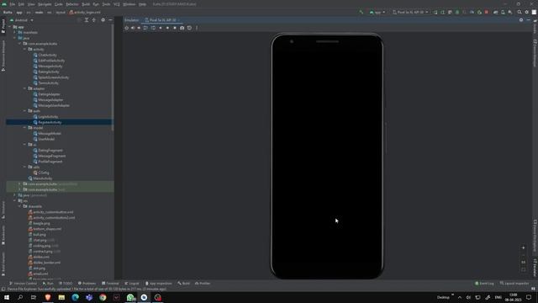This screenshot has height=303, width=538.
Task: Open IDE settings gear in main toolbar
Action: (527, 13)
